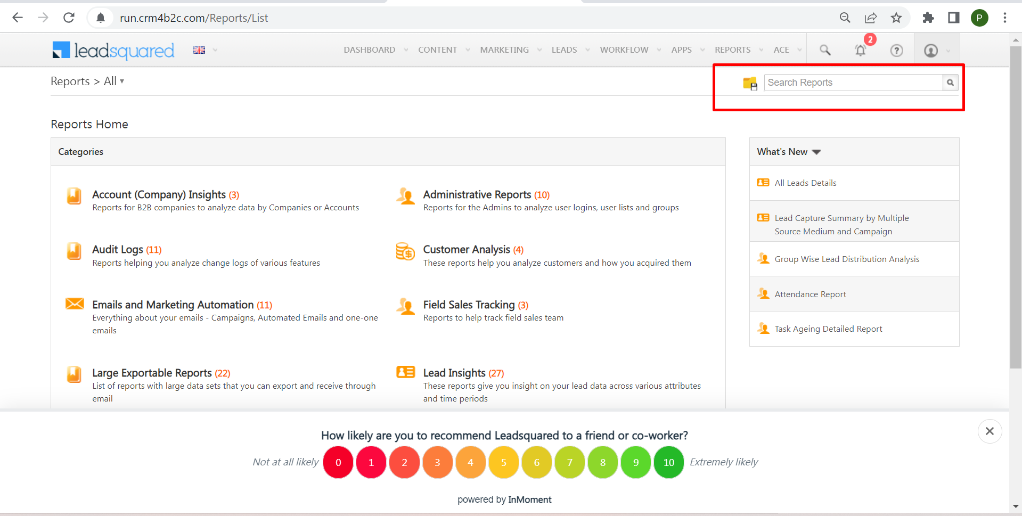This screenshot has width=1022, height=516.
Task: Select rating 5 in the survey
Action: click(503, 462)
